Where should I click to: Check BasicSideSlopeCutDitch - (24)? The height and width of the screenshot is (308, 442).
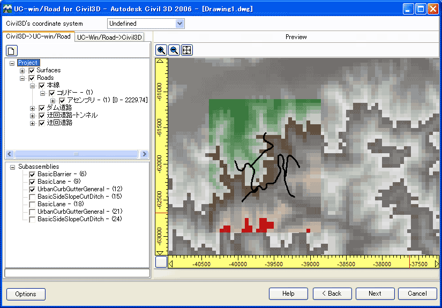32,219
